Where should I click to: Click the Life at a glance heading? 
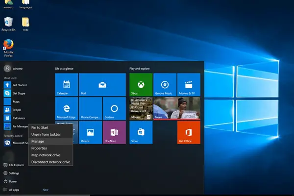64,69
